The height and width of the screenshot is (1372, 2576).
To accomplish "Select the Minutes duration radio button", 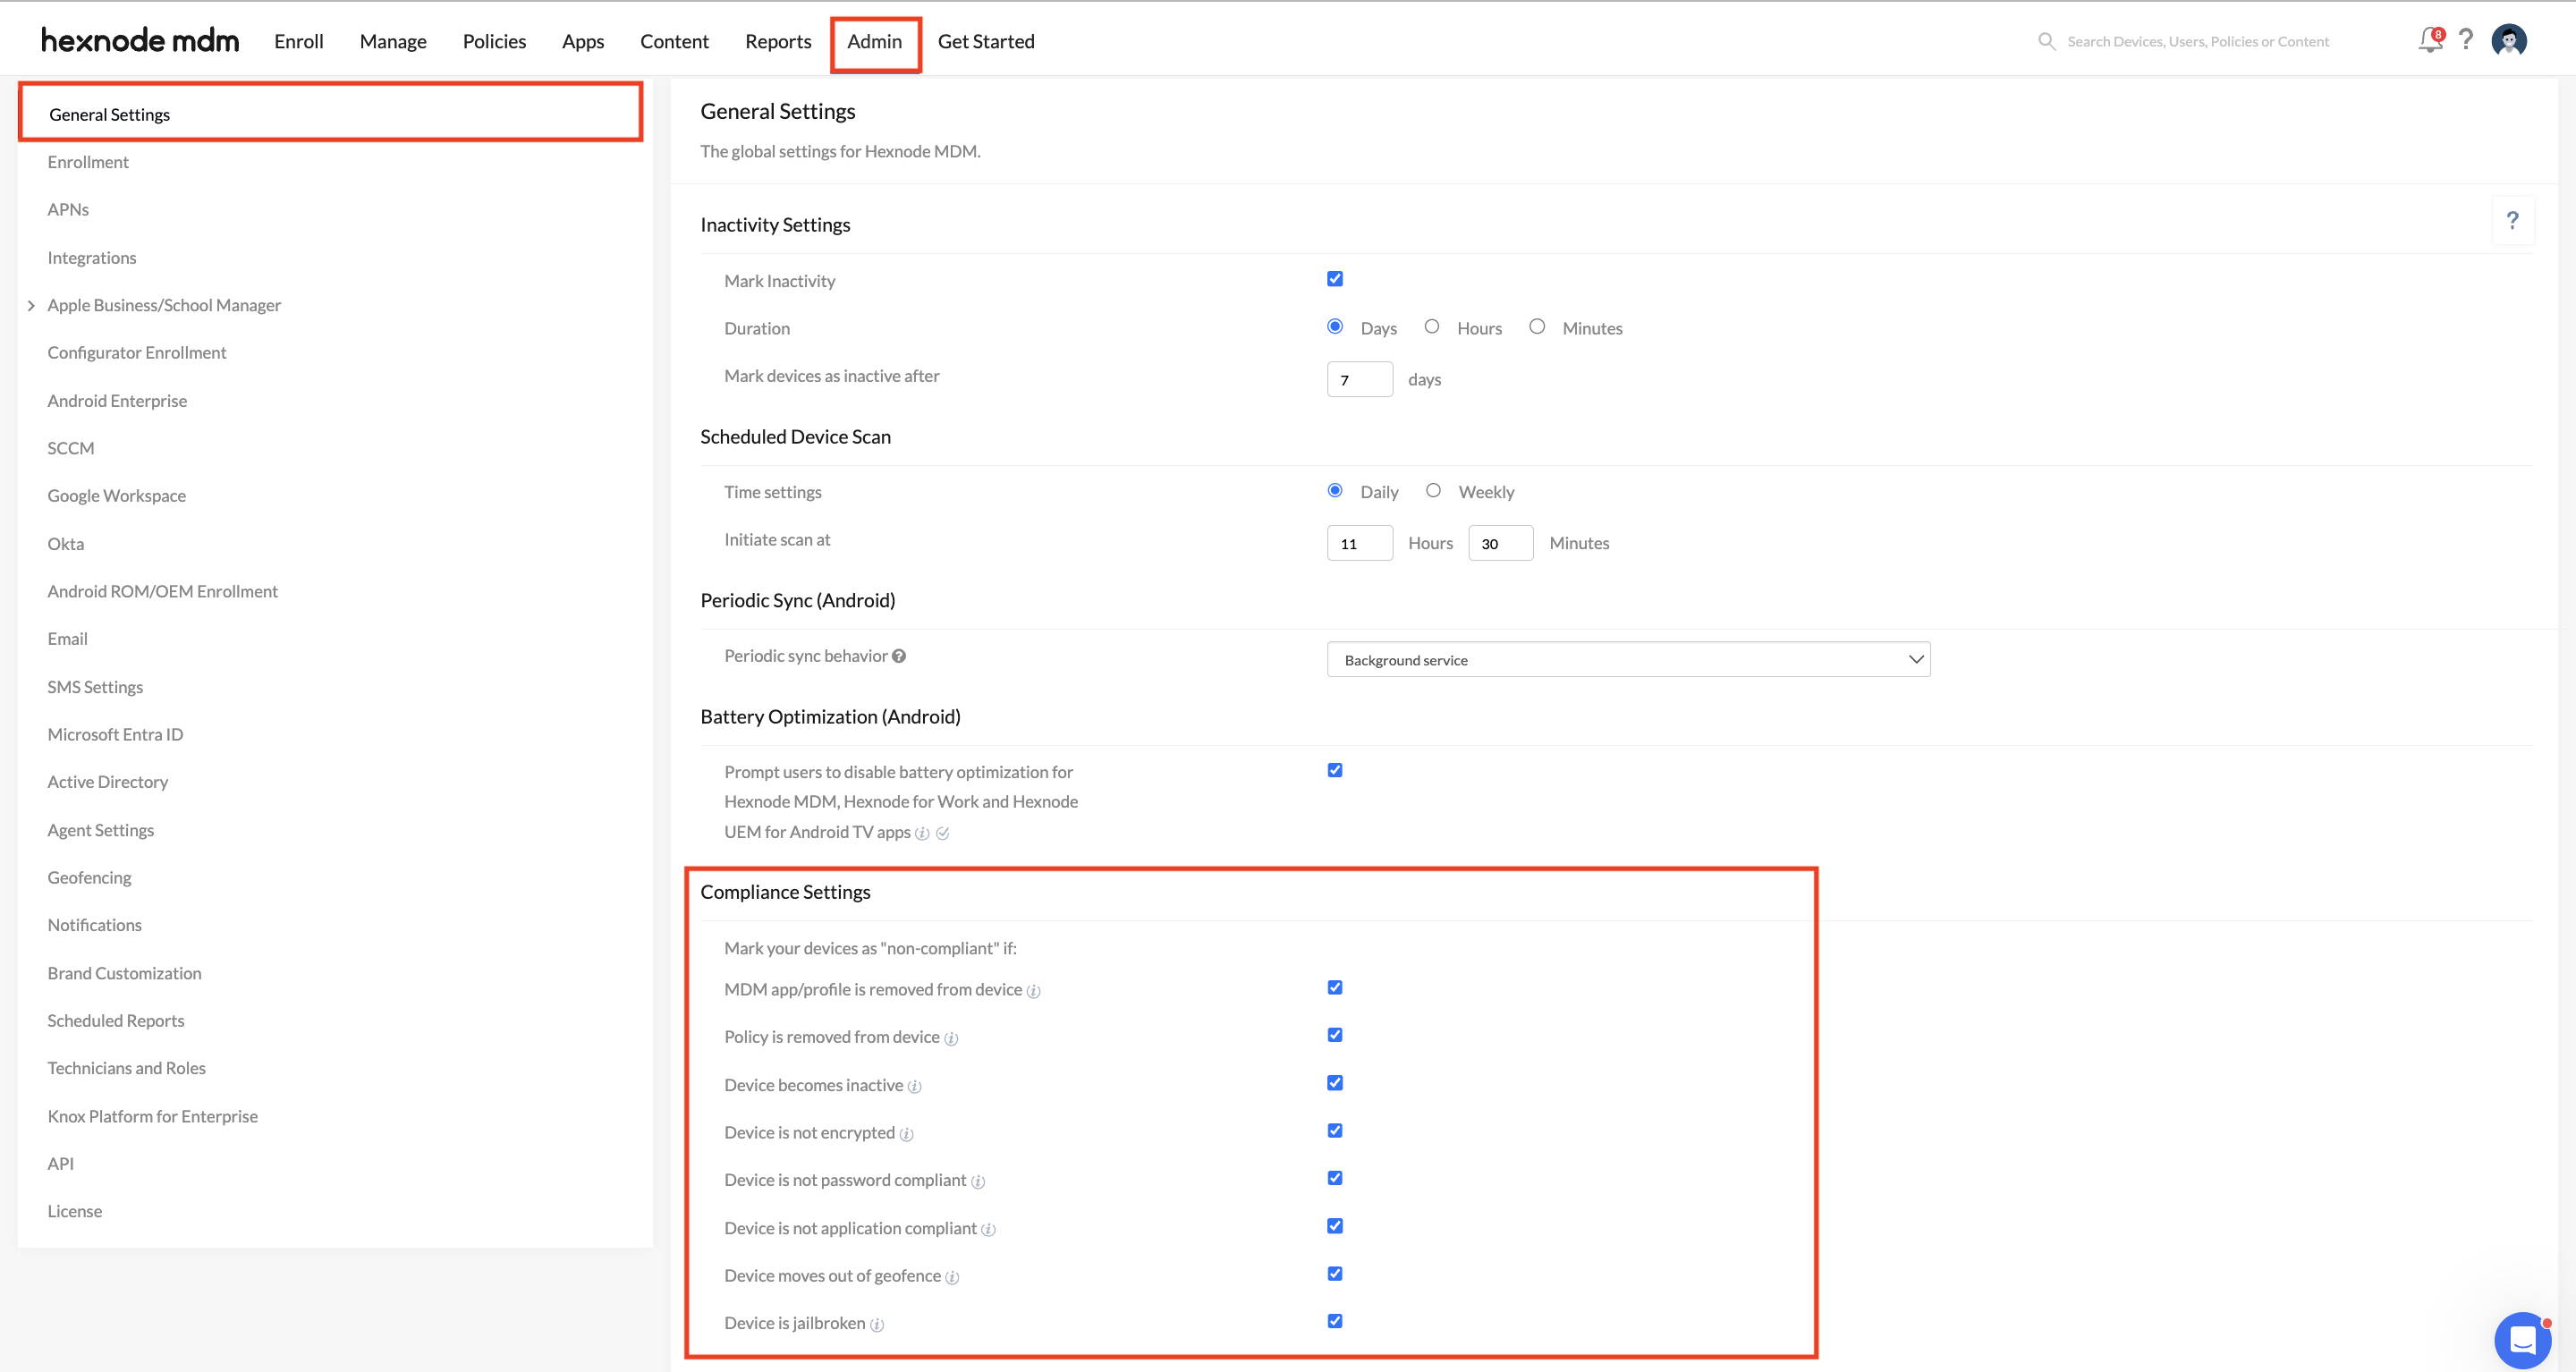I will [x=1537, y=326].
